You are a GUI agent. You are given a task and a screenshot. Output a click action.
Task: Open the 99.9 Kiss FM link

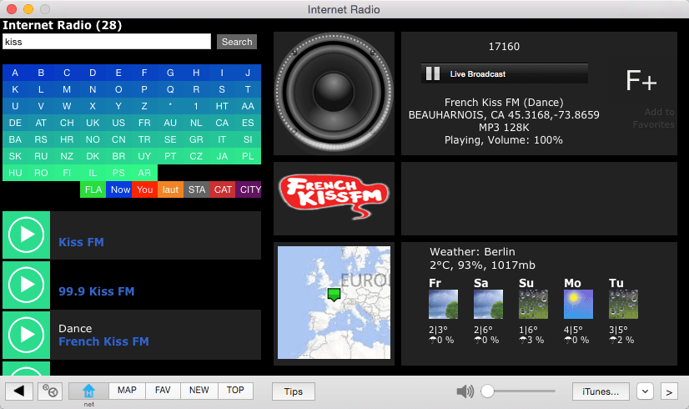[x=97, y=291]
